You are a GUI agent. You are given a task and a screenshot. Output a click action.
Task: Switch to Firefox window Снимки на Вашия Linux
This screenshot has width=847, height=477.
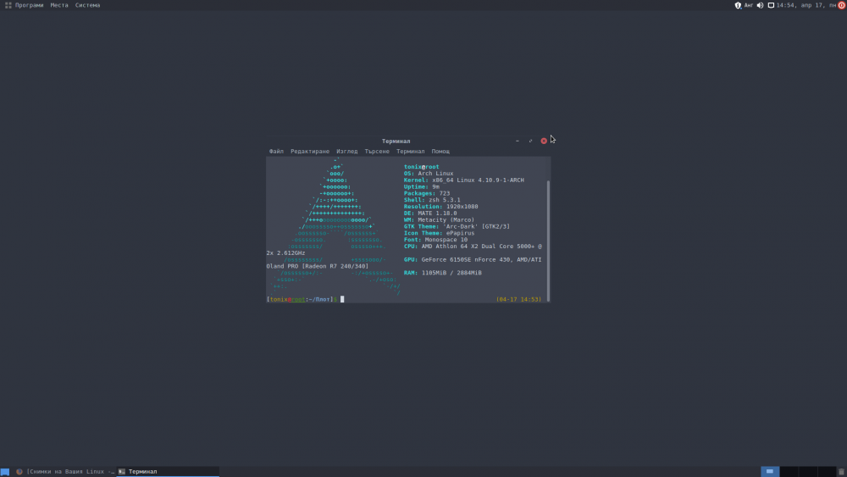click(65, 472)
